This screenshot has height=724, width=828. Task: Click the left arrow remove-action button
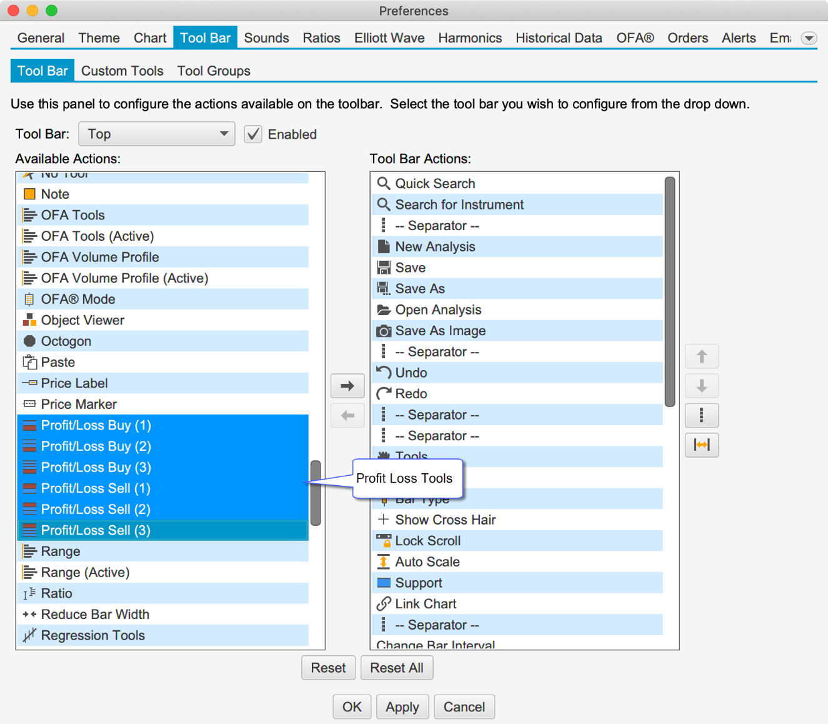point(347,416)
